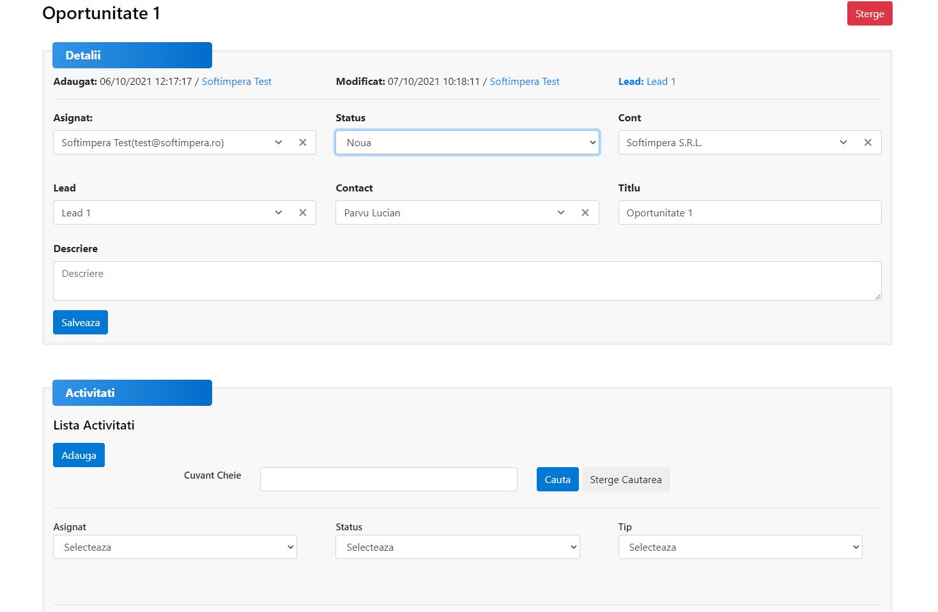Clear the Cont selection using its X icon

pyautogui.click(x=868, y=142)
